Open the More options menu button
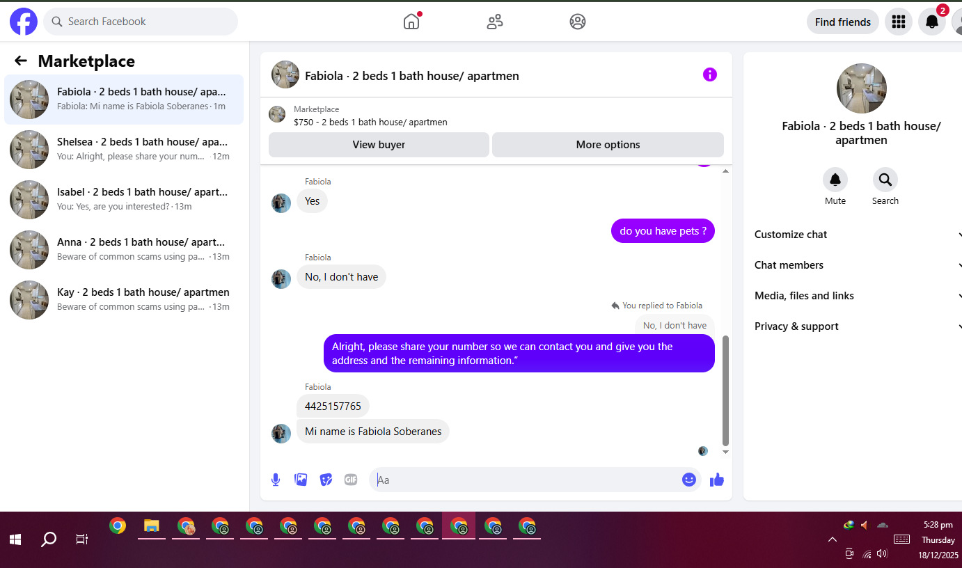This screenshot has width=962, height=568. coord(608,145)
